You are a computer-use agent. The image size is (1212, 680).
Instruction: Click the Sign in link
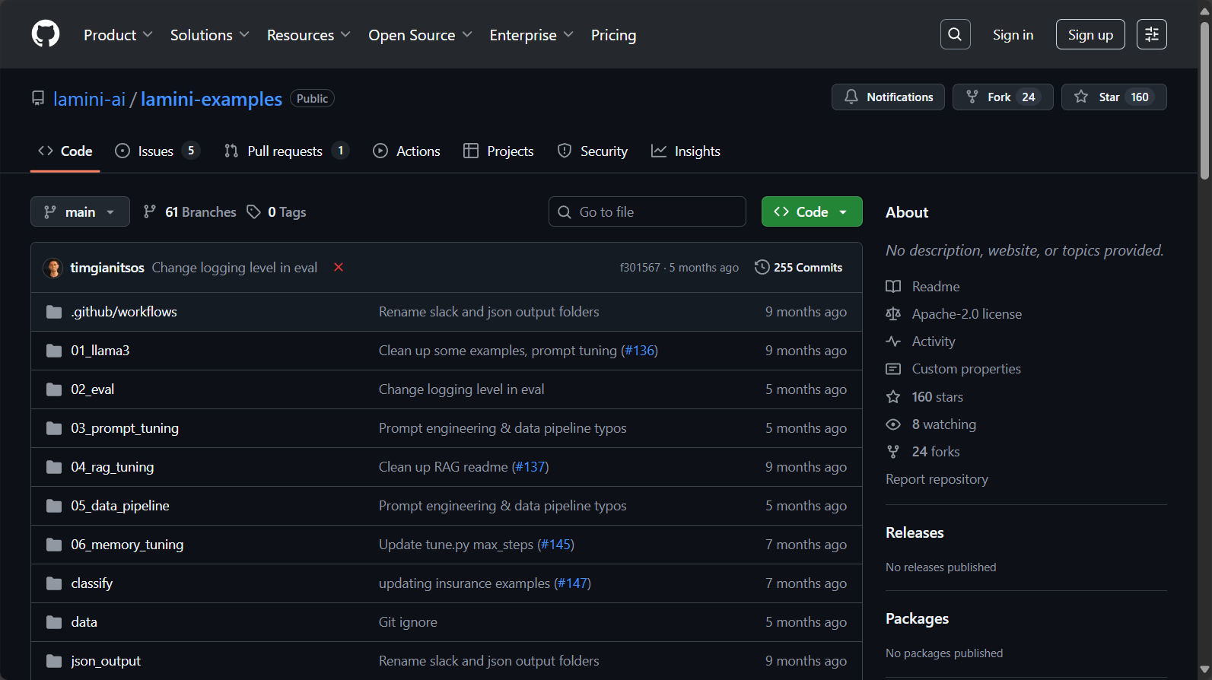click(x=1013, y=35)
